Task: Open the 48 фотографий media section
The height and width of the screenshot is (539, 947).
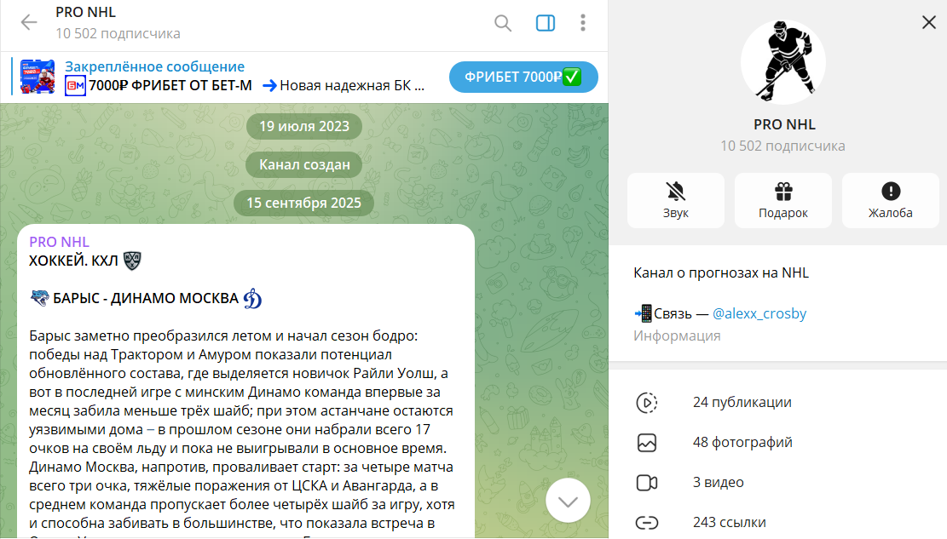Action: [742, 443]
